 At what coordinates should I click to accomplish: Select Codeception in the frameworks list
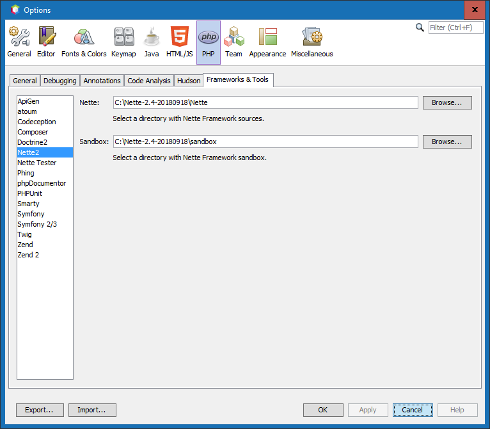point(45,122)
